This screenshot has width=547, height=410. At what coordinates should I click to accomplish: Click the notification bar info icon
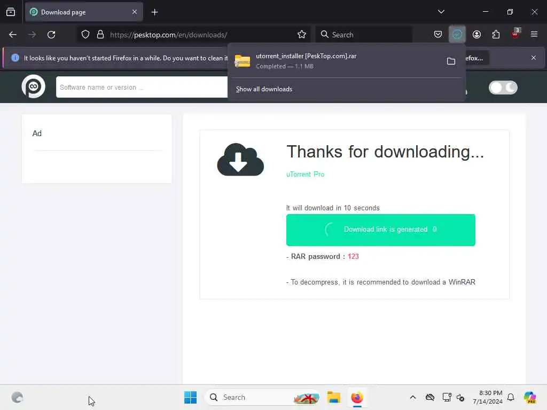(x=15, y=58)
